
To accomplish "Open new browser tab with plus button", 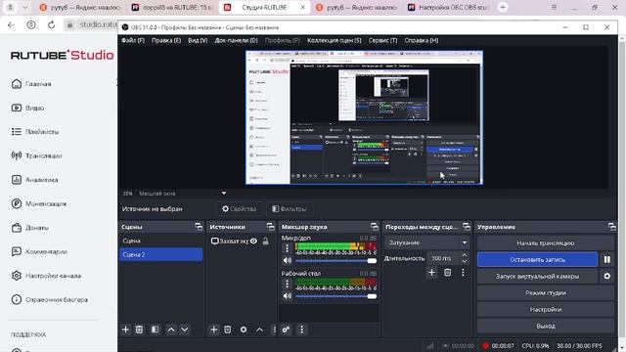I will (x=503, y=7).
